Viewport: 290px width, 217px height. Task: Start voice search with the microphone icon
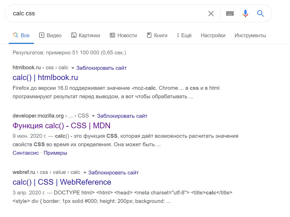(245, 13)
